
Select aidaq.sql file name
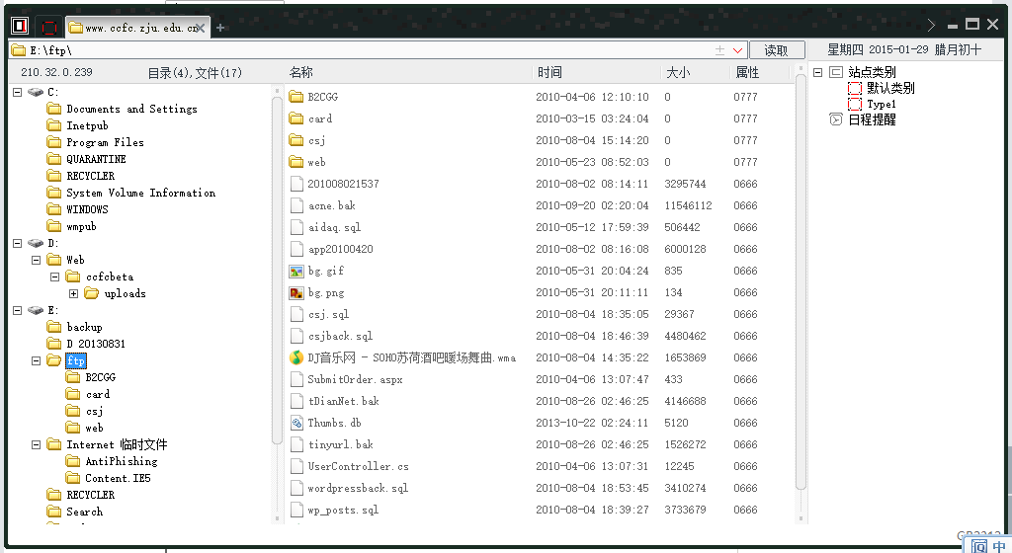tap(334, 227)
